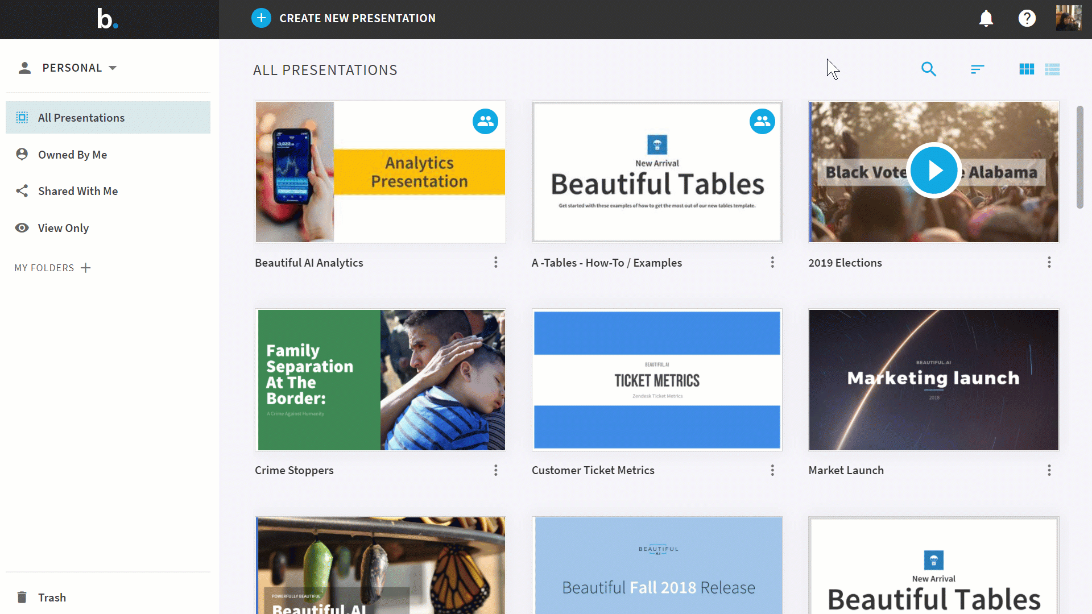Open the notifications bell
Screen dimensions: 1092x614
(986, 18)
